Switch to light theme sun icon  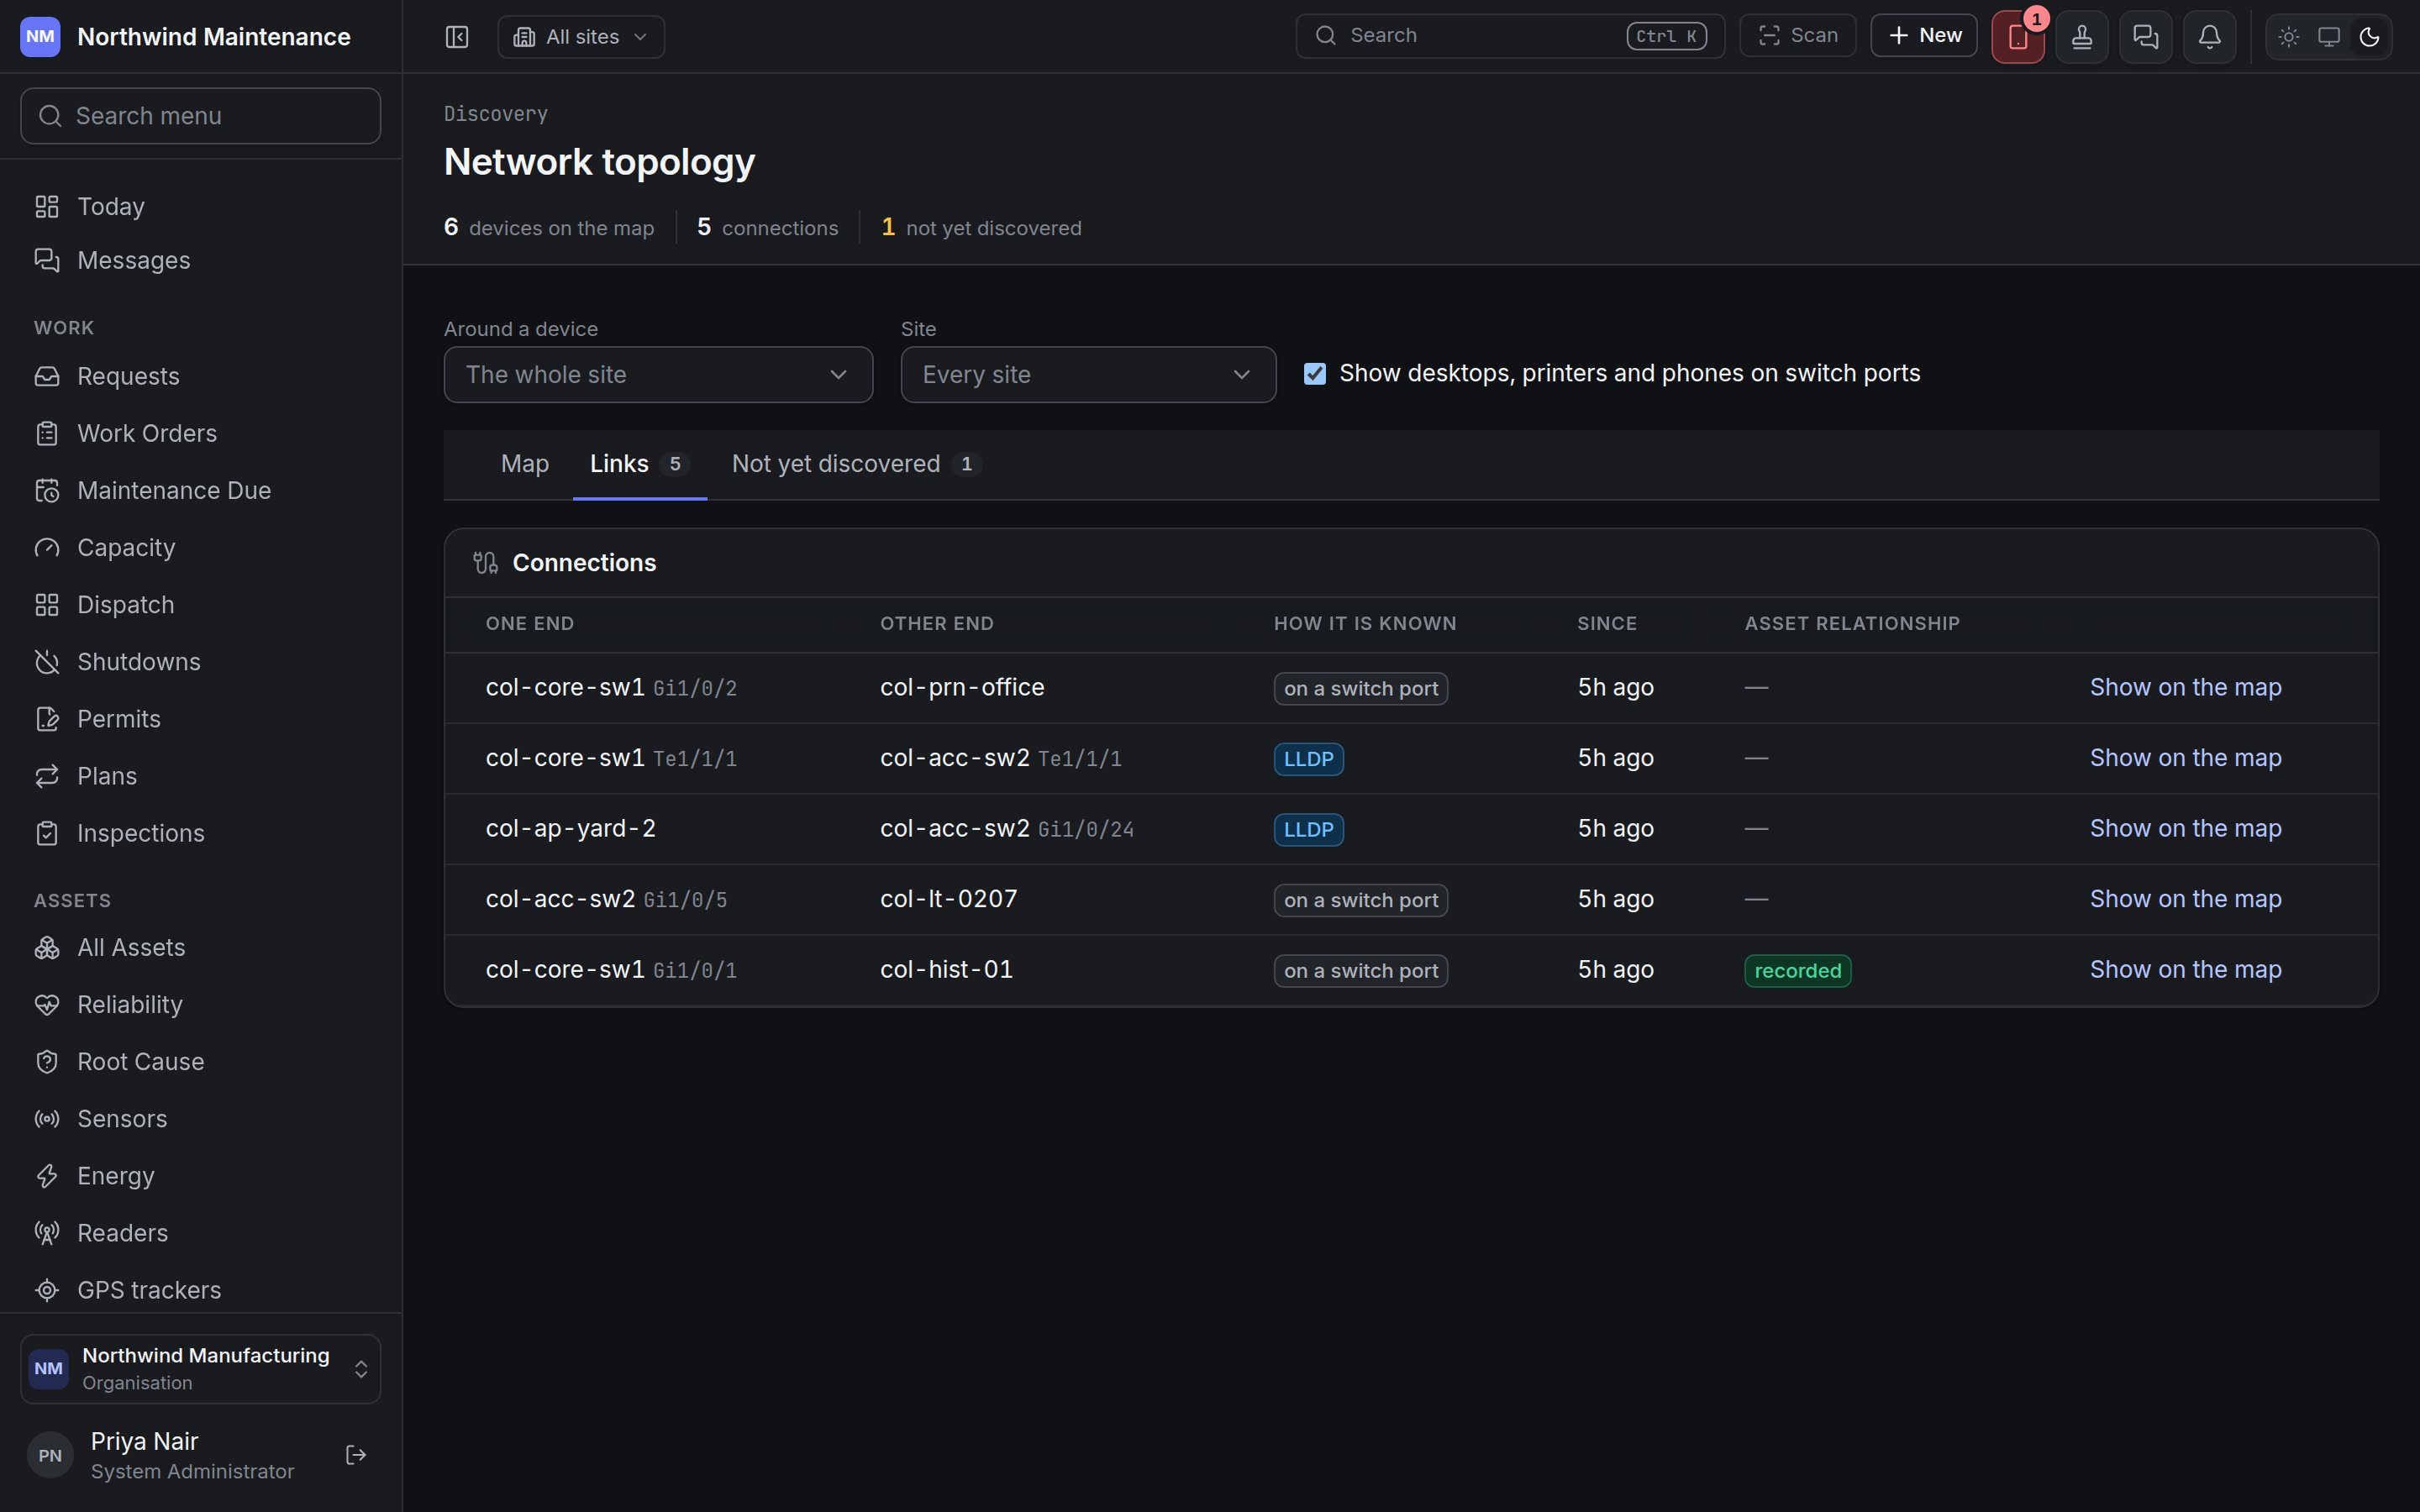click(x=2289, y=37)
